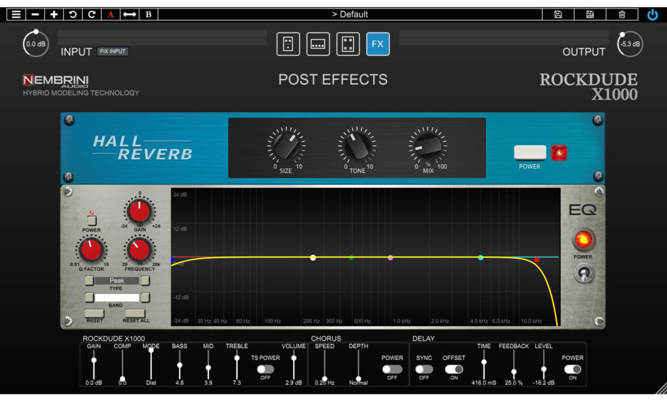Click the Rockdude COMP slider
This screenshot has width=667, height=401.
(122, 365)
